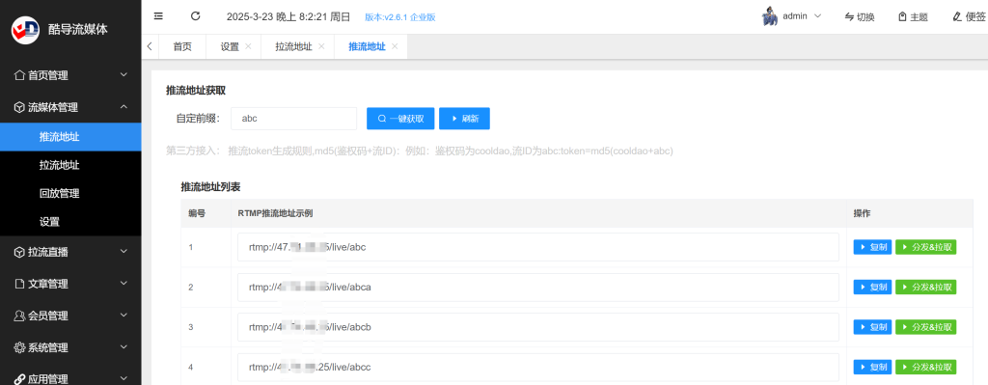Click the admin avatar image
The width and height of the screenshot is (988, 385).
(x=769, y=17)
